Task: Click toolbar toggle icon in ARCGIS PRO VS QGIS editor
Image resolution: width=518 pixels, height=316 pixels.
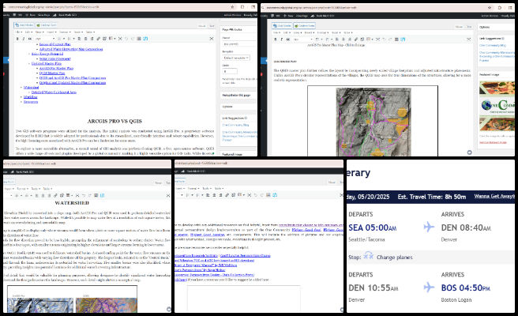Action: 139,39
